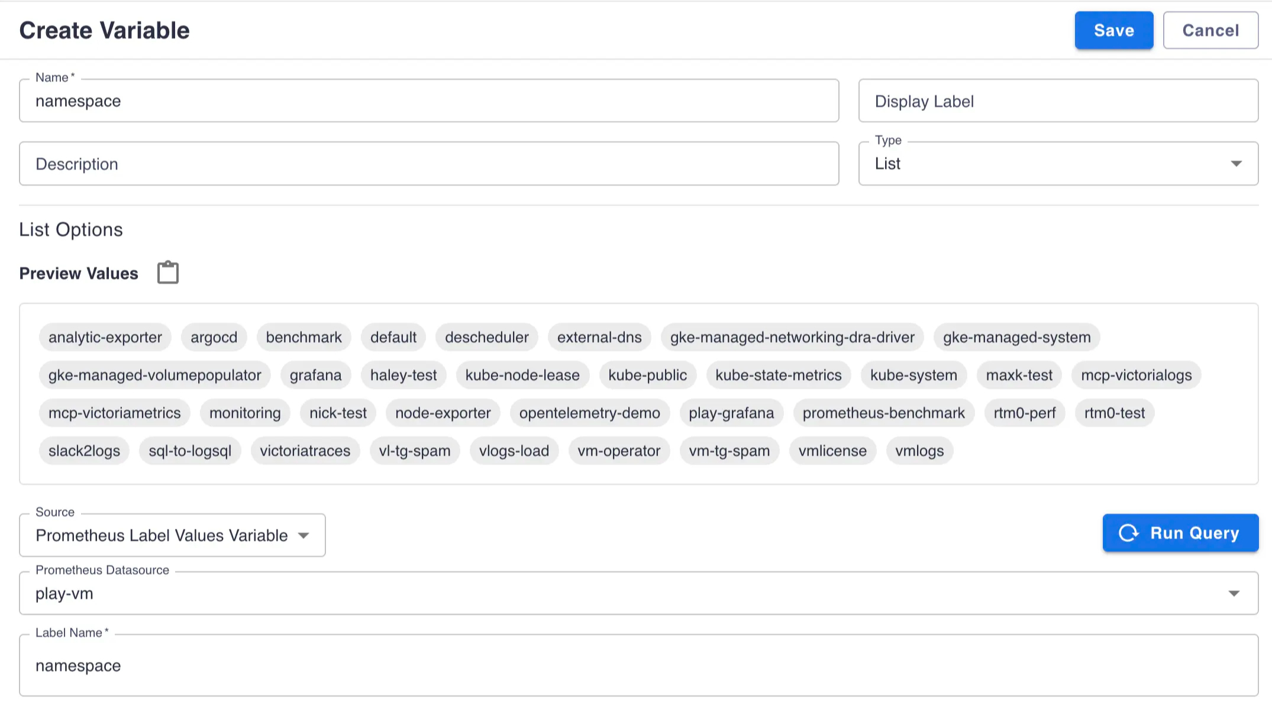Image resolution: width=1272 pixels, height=709 pixels.
Task: Select the opentelemetry-demo chip
Action: [589, 413]
